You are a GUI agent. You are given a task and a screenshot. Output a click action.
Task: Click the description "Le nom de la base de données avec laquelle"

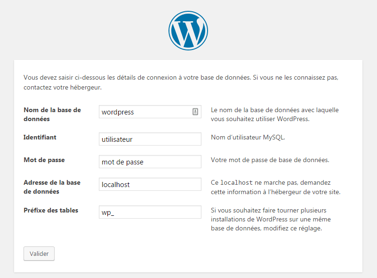[x=275, y=114]
